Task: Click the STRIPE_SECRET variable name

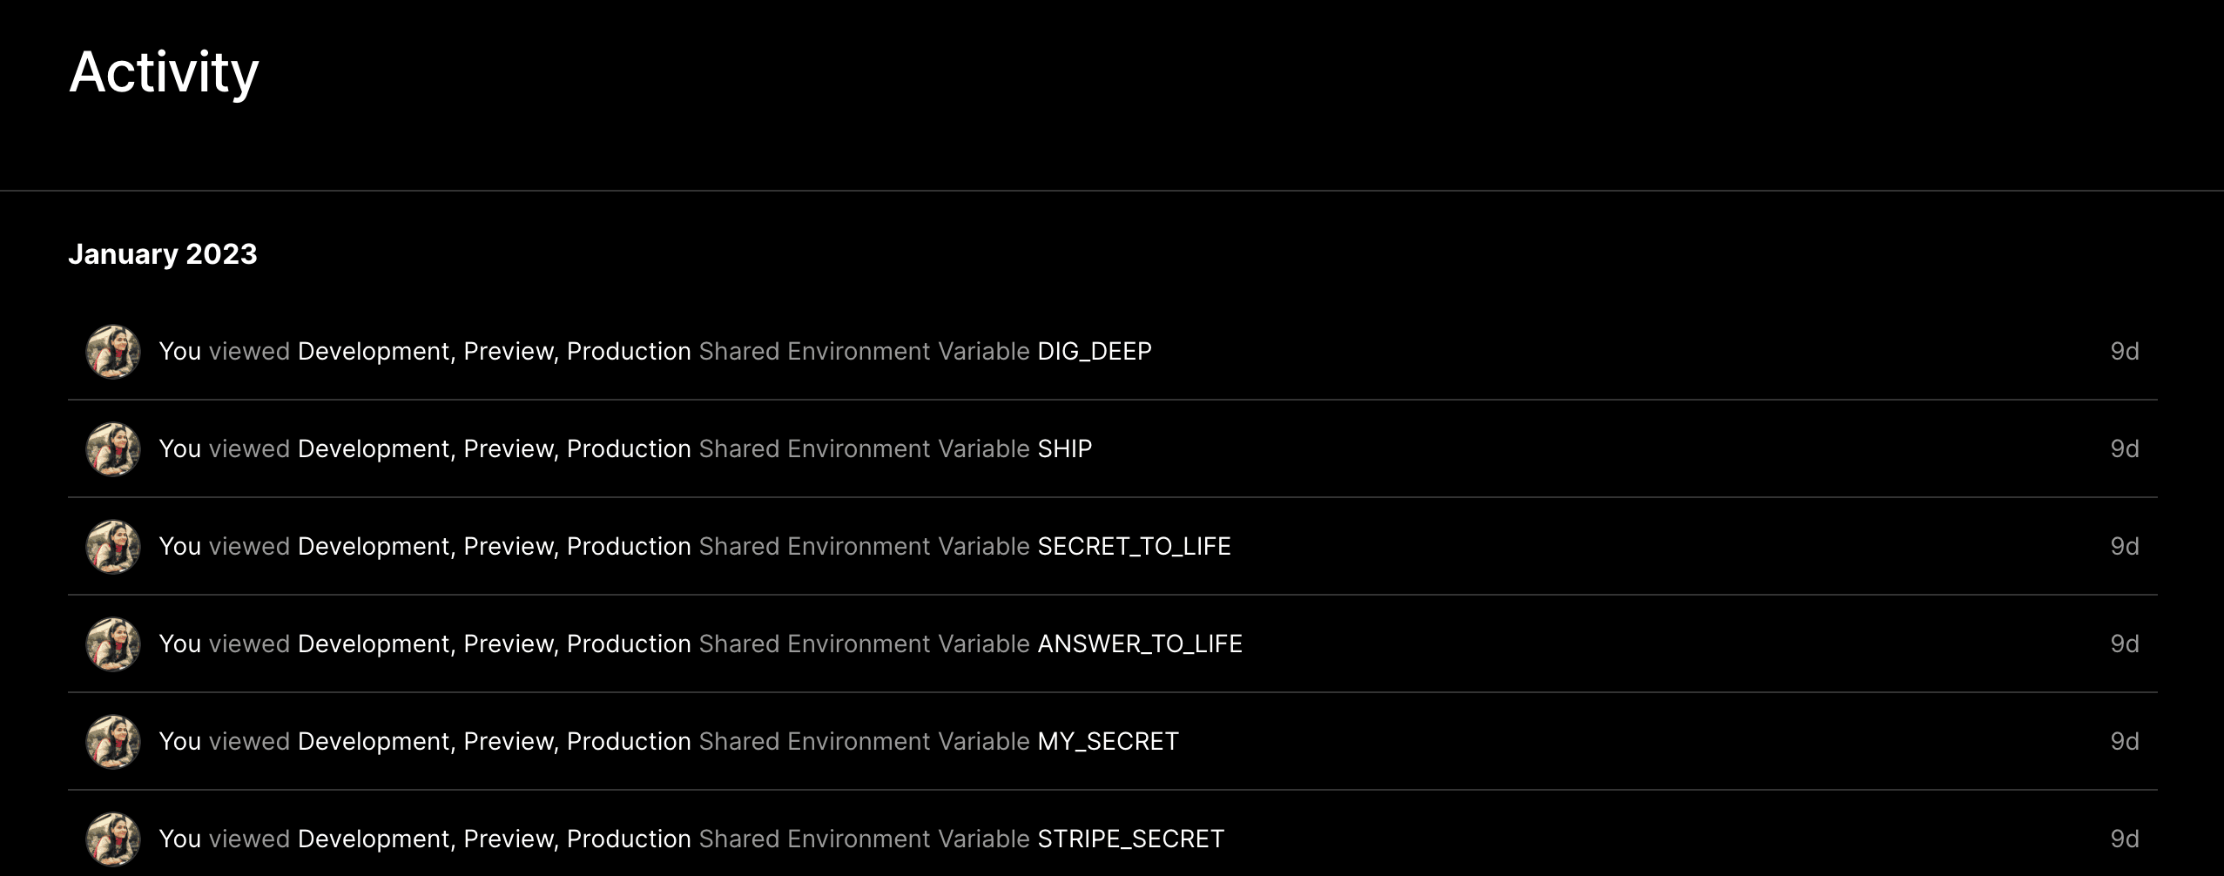Action: click(1130, 839)
